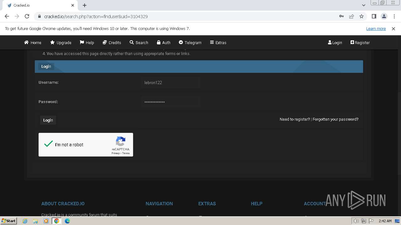Open the Credits menu item
The image size is (401, 225).
coord(112,42)
